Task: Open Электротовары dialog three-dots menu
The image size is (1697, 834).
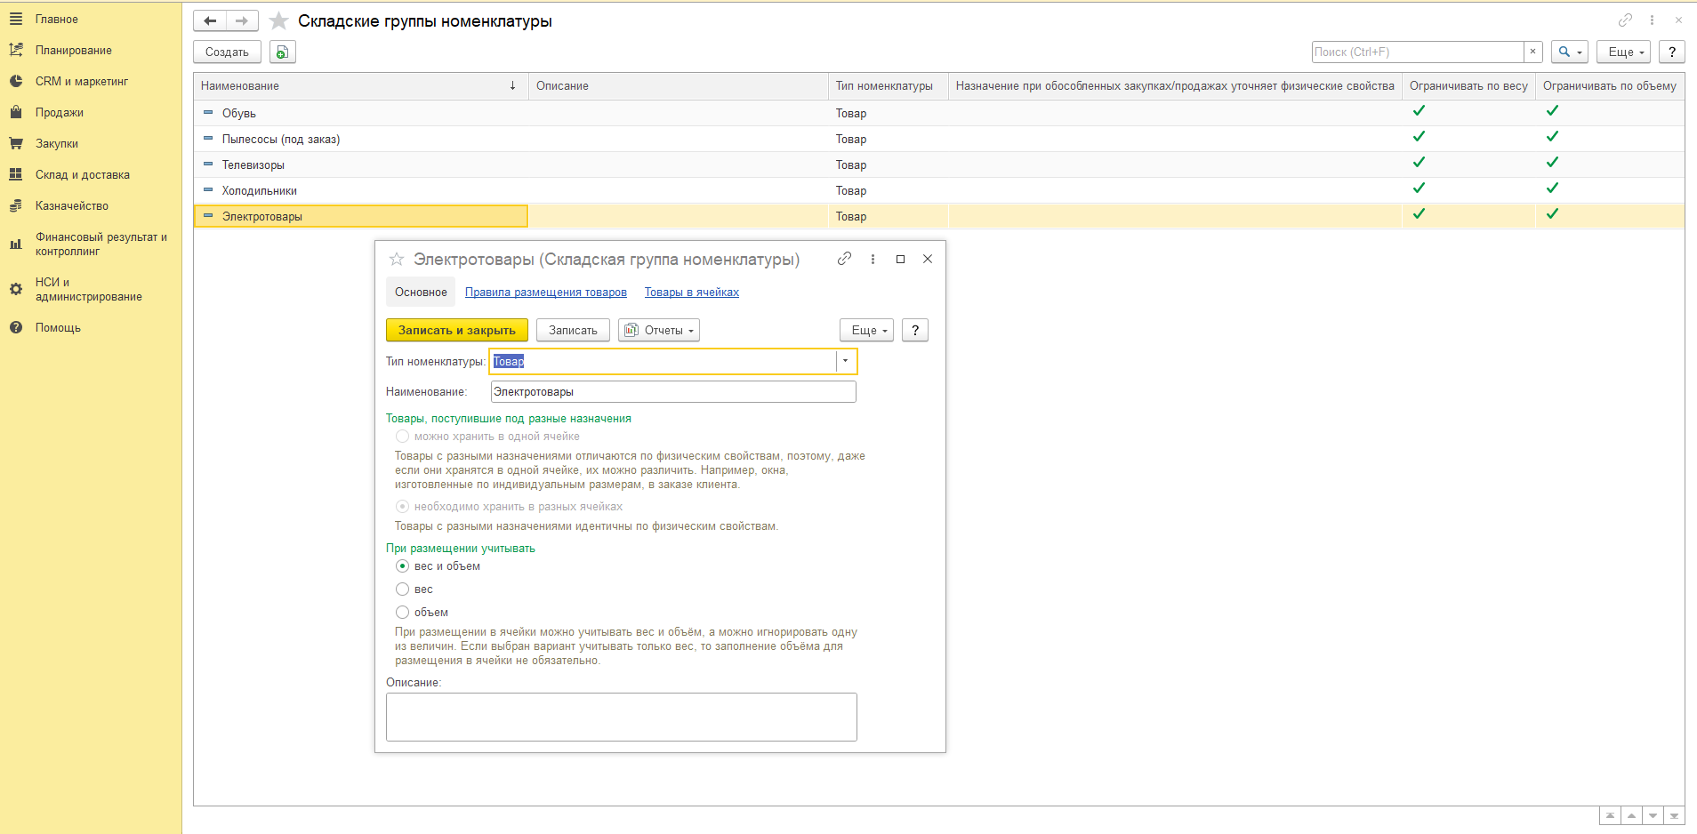Action: (873, 259)
